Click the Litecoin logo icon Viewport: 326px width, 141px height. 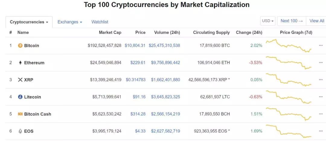20,97
